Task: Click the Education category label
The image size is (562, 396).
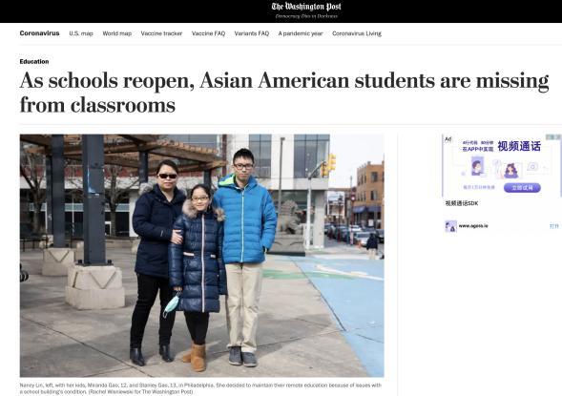Action: [x=34, y=62]
